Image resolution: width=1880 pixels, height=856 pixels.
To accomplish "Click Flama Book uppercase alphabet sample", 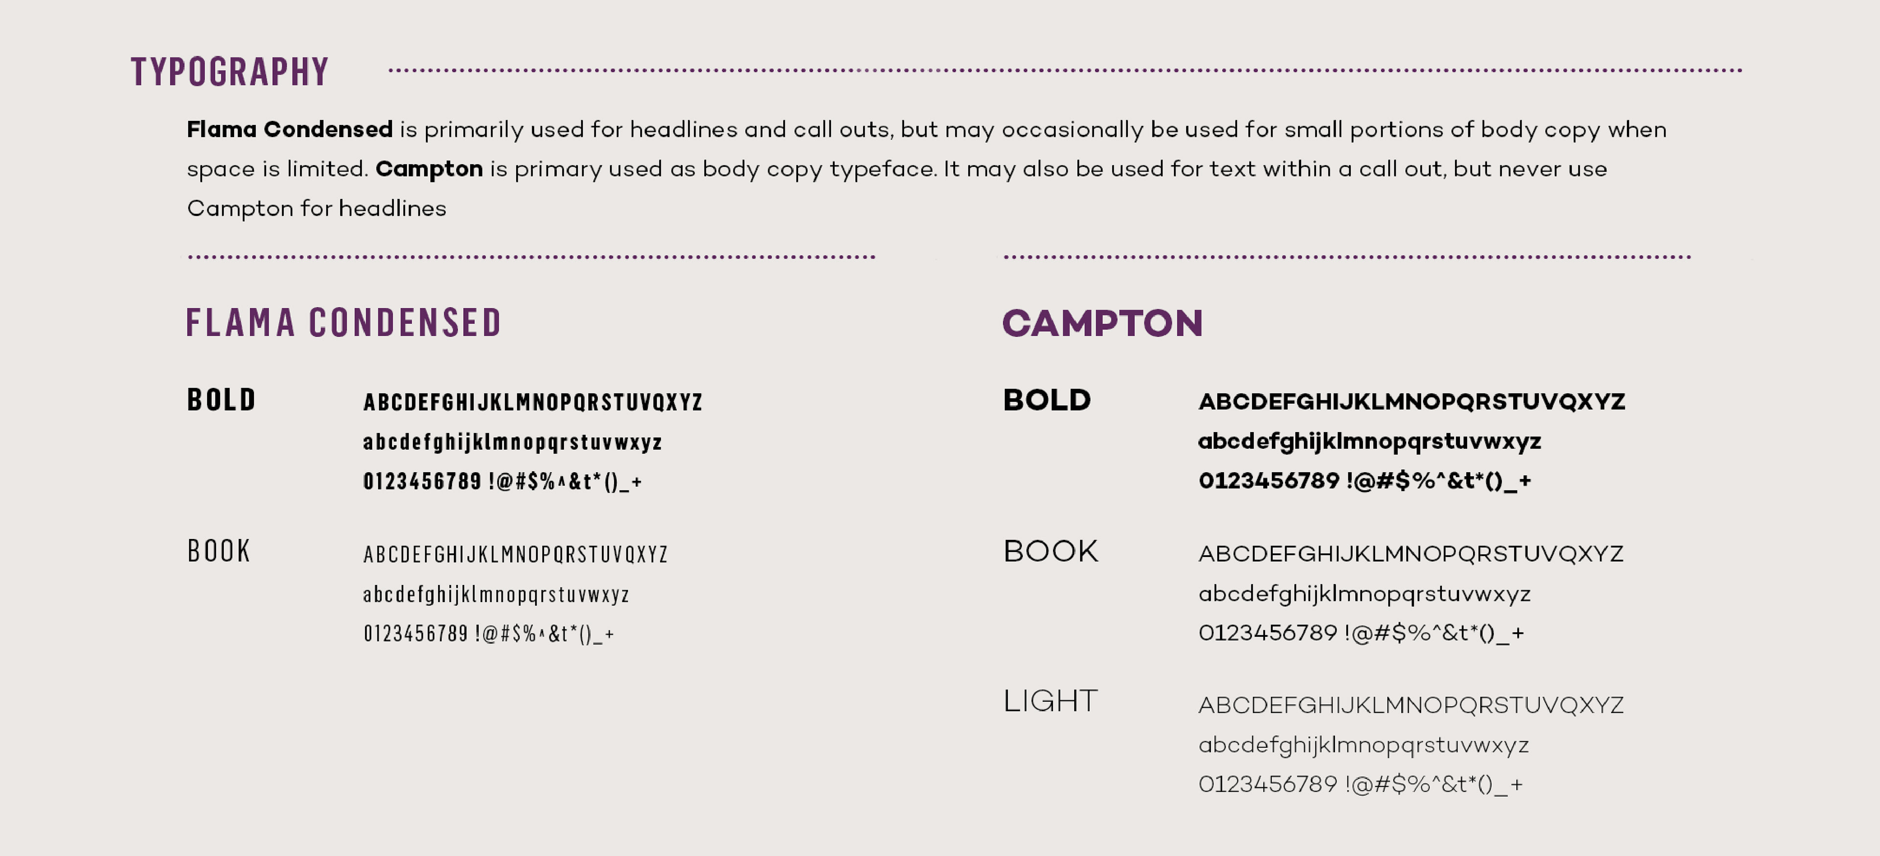I will tap(515, 555).
